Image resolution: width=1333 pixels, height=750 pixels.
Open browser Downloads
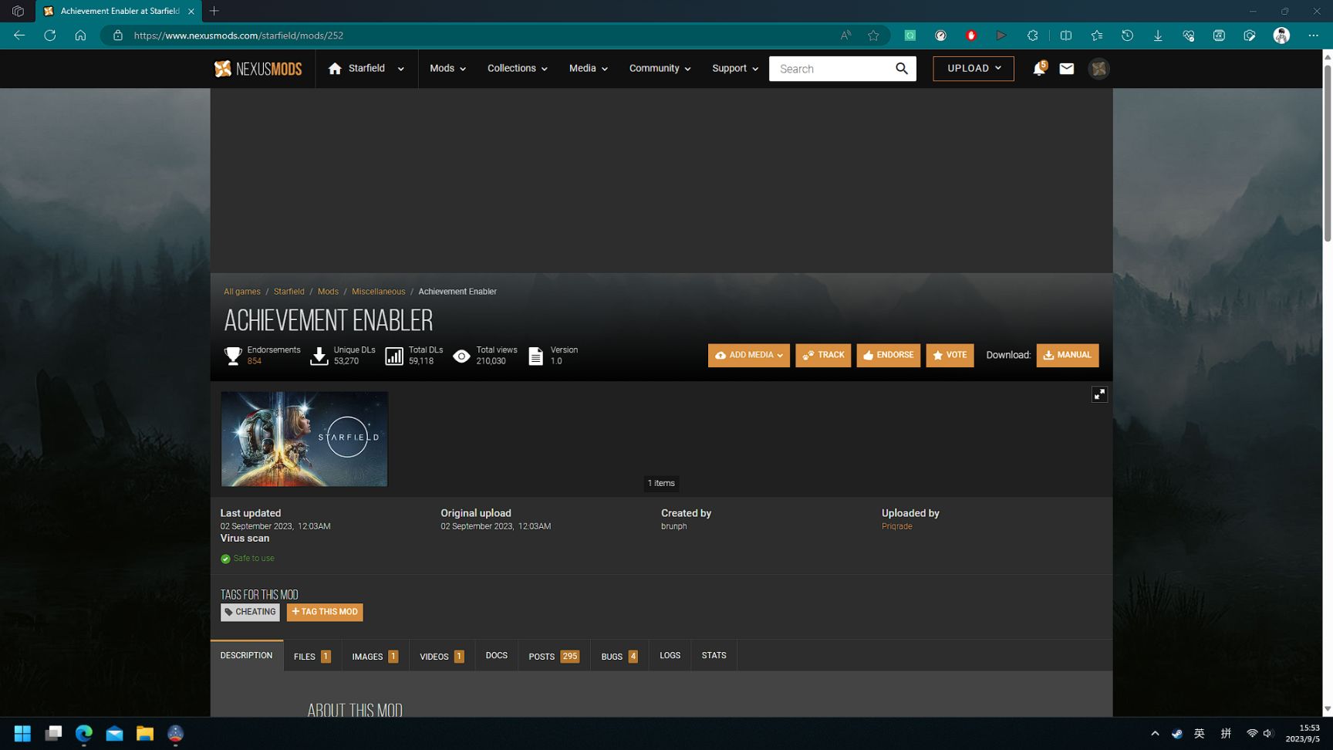tap(1158, 35)
